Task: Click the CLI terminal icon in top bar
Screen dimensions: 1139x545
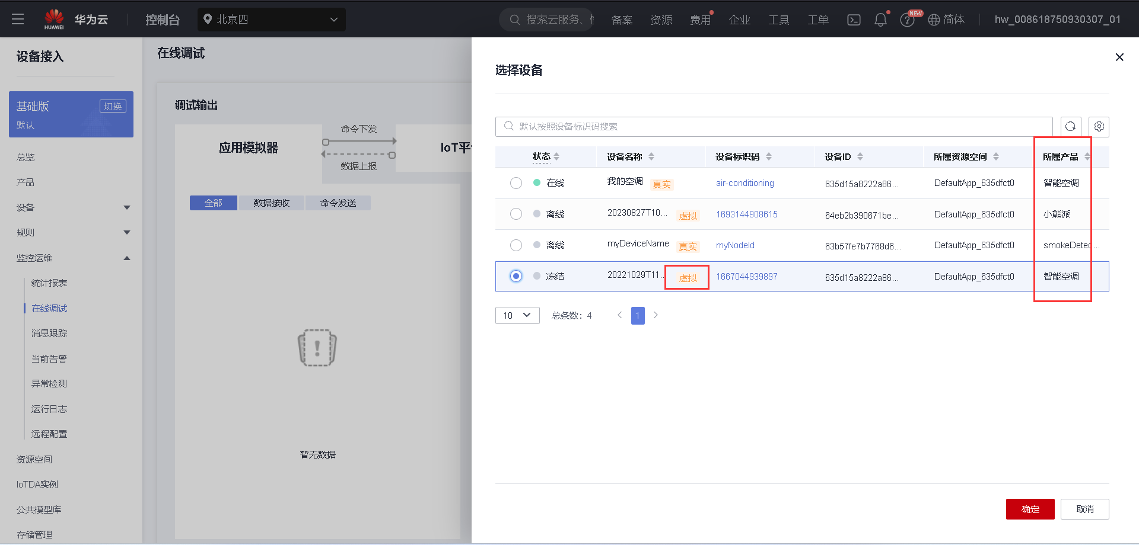Action: tap(854, 19)
